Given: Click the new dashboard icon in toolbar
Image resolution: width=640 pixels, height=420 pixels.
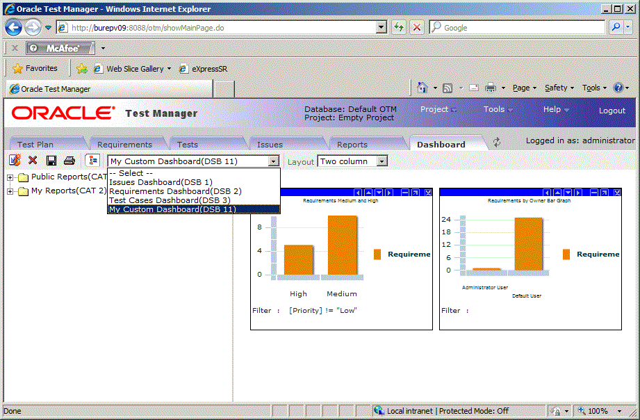Looking at the screenshot, I should point(15,160).
